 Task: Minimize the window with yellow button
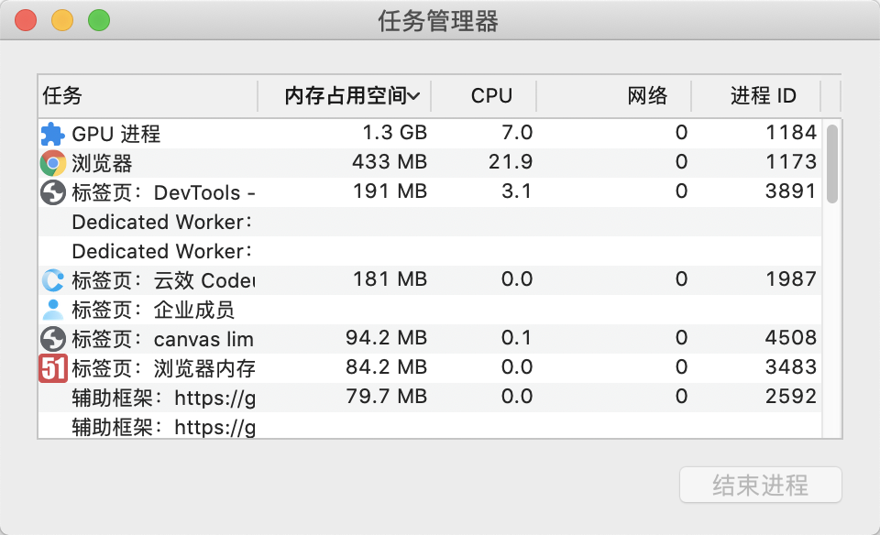(x=62, y=20)
